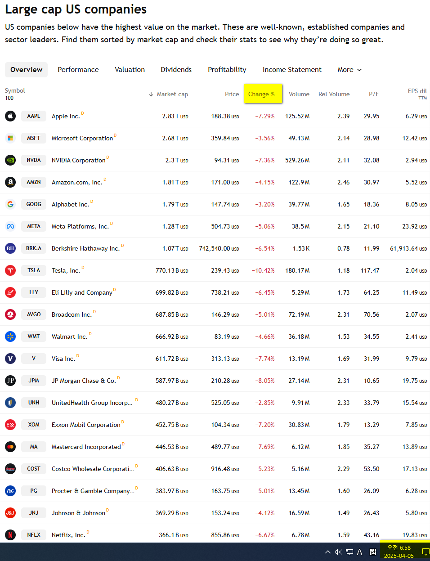This screenshot has height=561, width=430.
Task: Open the GOOG ticker symbol button
Action: [x=34, y=204]
